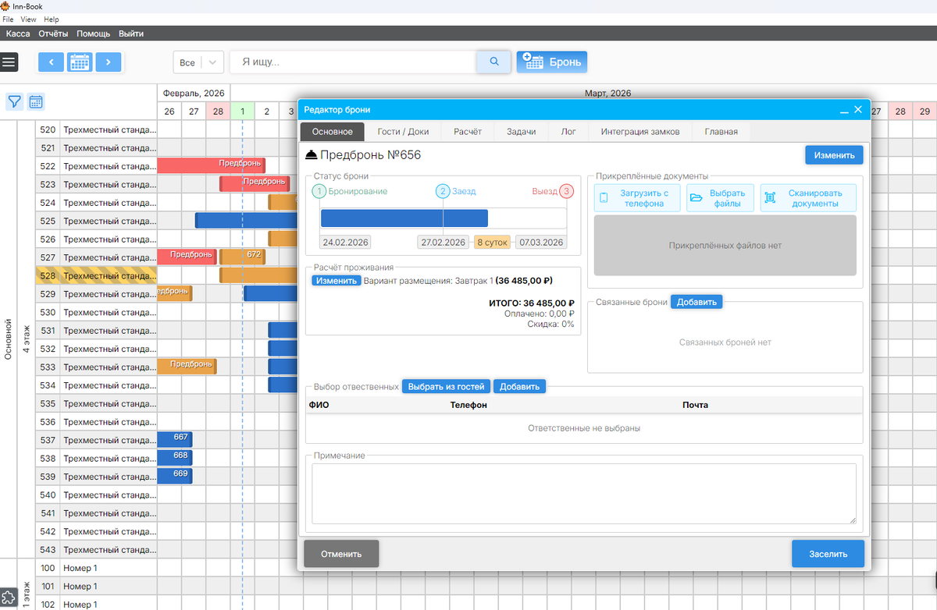Image resolution: width=937 pixels, height=610 pixels.
Task: Create a new booking with Бронь button
Action: [552, 62]
